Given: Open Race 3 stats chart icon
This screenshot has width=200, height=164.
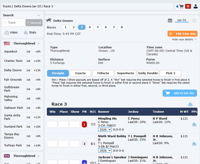Looking at the screenshot, I should (190, 104).
